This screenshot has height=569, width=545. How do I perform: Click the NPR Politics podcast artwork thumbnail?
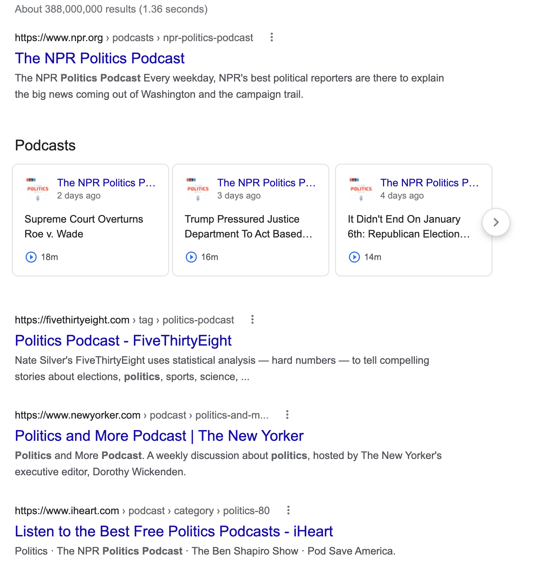(x=37, y=189)
